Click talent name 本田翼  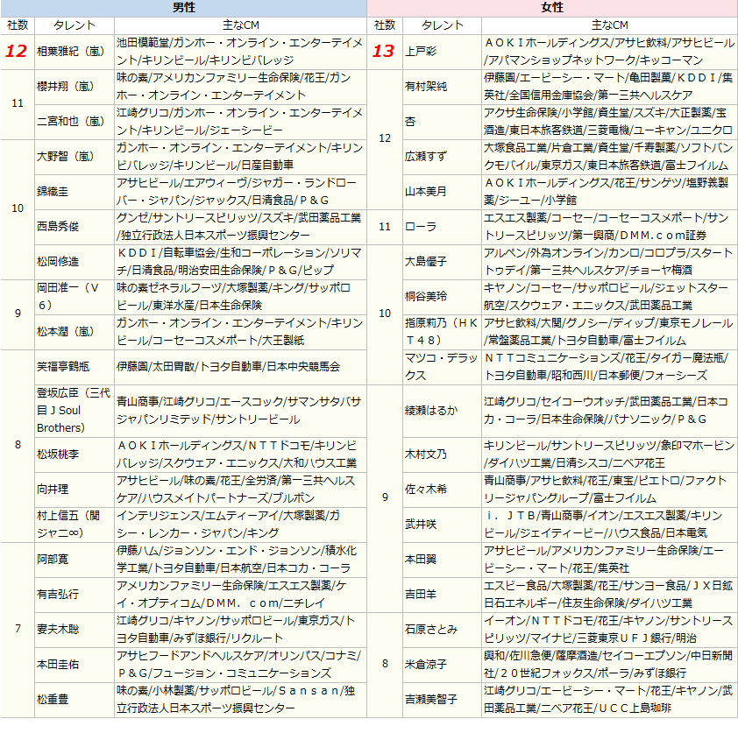421,560
